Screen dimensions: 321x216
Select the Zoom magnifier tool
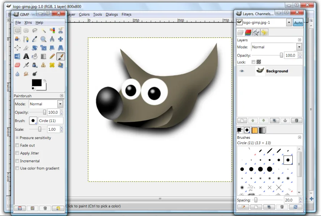coord(43,39)
